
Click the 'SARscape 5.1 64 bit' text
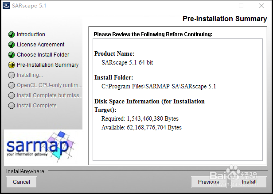(127, 62)
